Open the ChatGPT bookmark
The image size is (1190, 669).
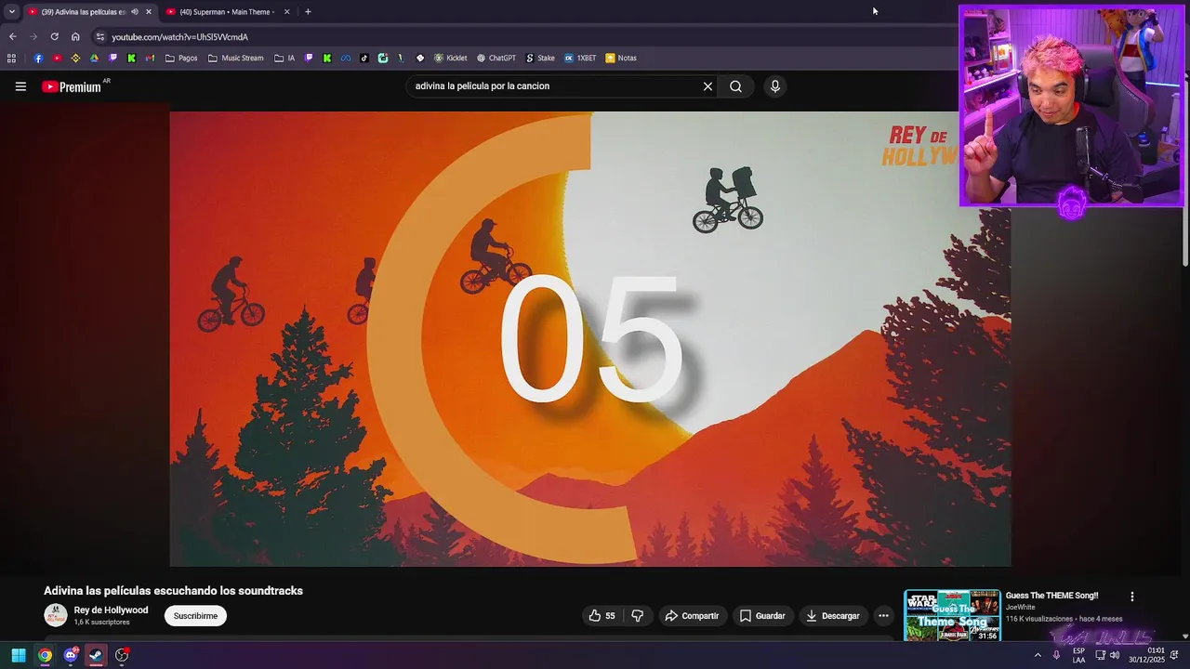[496, 58]
